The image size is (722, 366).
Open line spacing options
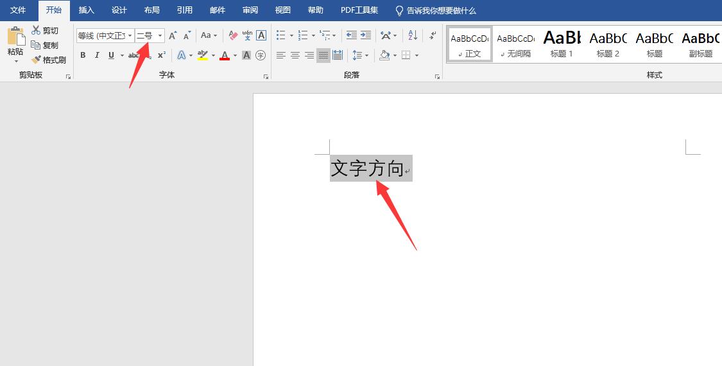357,55
